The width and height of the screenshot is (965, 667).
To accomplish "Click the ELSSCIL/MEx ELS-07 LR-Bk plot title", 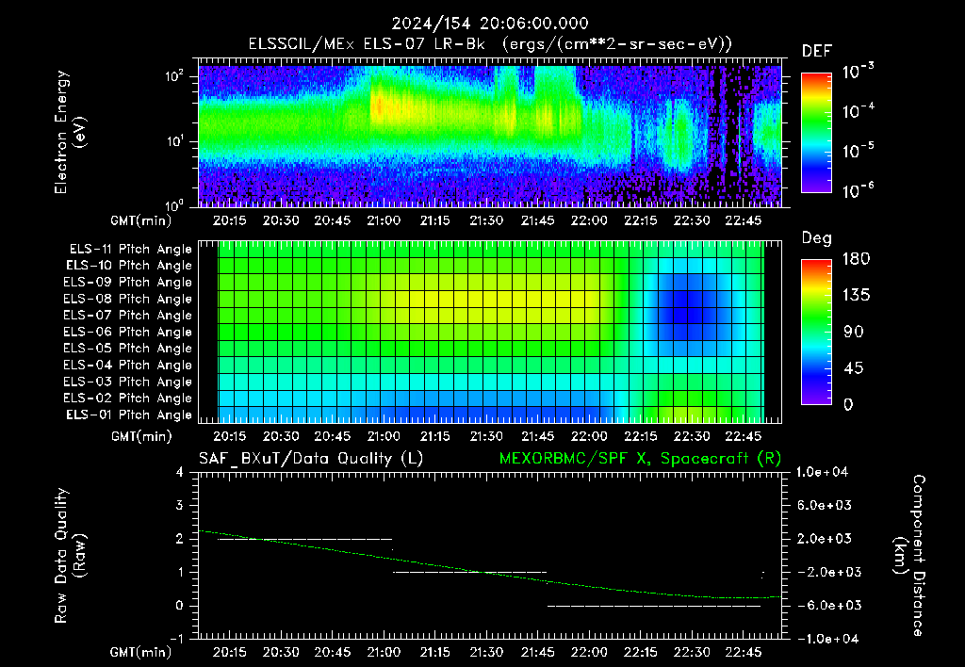I will 490,44.
